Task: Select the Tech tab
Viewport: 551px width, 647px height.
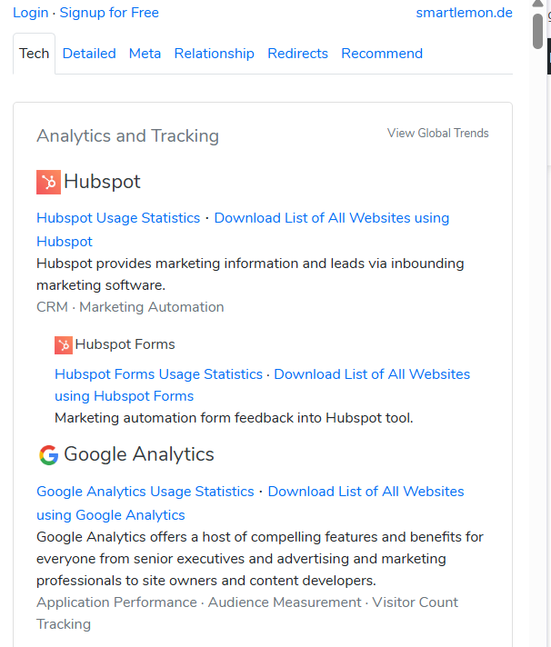Action: (34, 54)
